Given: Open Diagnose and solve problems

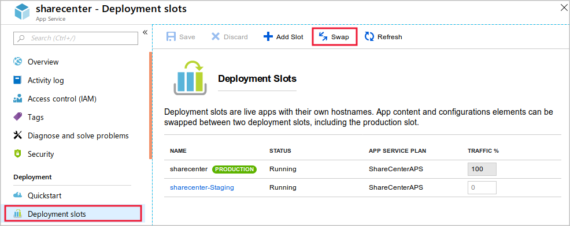Looking at the screenshot, I should click(x=78, y=135).
